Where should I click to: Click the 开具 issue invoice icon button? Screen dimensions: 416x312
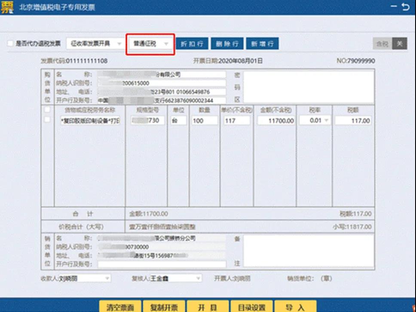tap(208, 306)
